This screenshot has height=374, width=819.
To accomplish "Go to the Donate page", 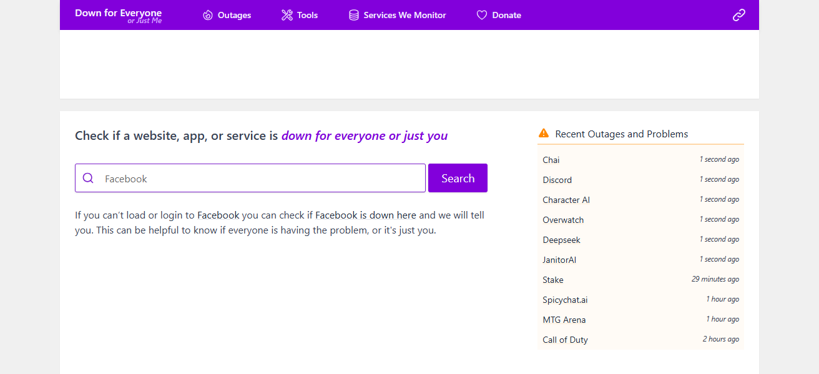I will point(499,15).
